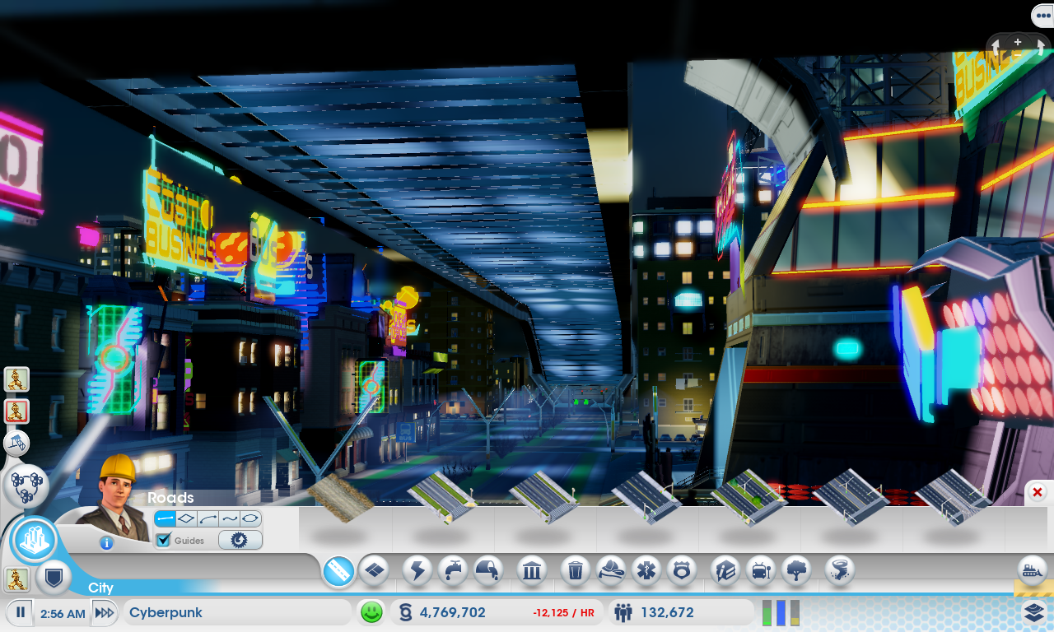Choose the fourth road with yellow centerline

646,496
